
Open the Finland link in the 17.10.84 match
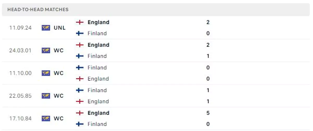[97, 124]
